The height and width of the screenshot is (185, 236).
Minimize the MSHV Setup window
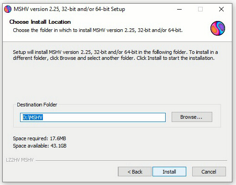click(179, 9)
